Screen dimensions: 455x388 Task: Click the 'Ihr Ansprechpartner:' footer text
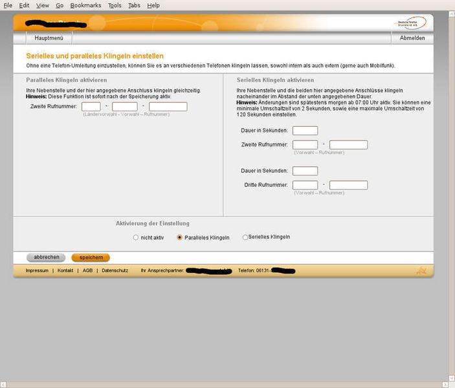pyautogui.click(x=162, y=270)
